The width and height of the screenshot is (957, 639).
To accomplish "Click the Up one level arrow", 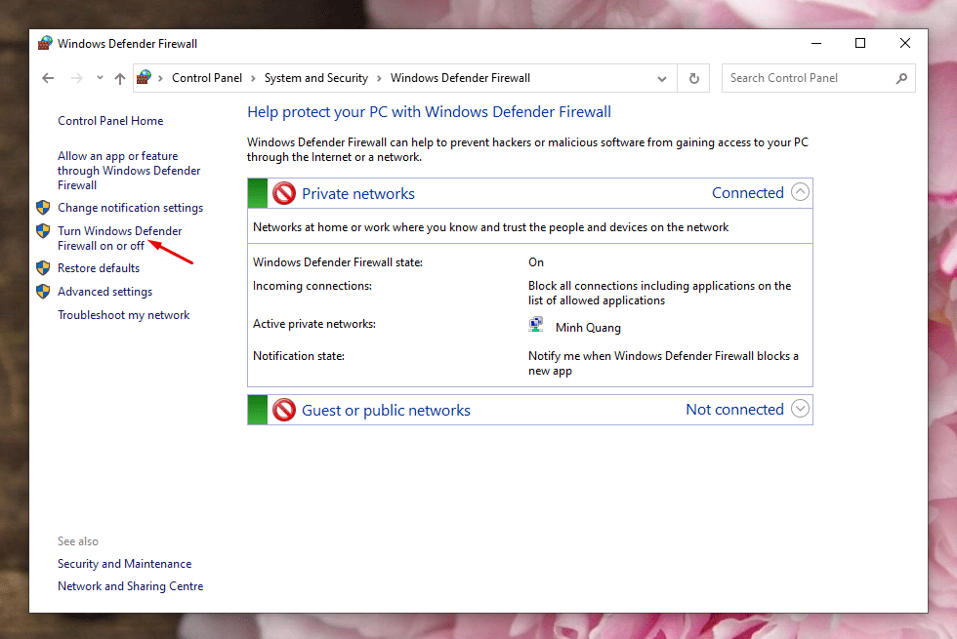I will coord(120,78).
